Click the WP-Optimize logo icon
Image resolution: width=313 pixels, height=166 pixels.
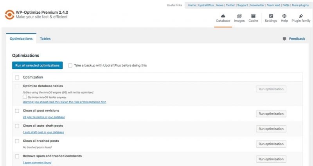pyautogui.click(x=9, y=14)
